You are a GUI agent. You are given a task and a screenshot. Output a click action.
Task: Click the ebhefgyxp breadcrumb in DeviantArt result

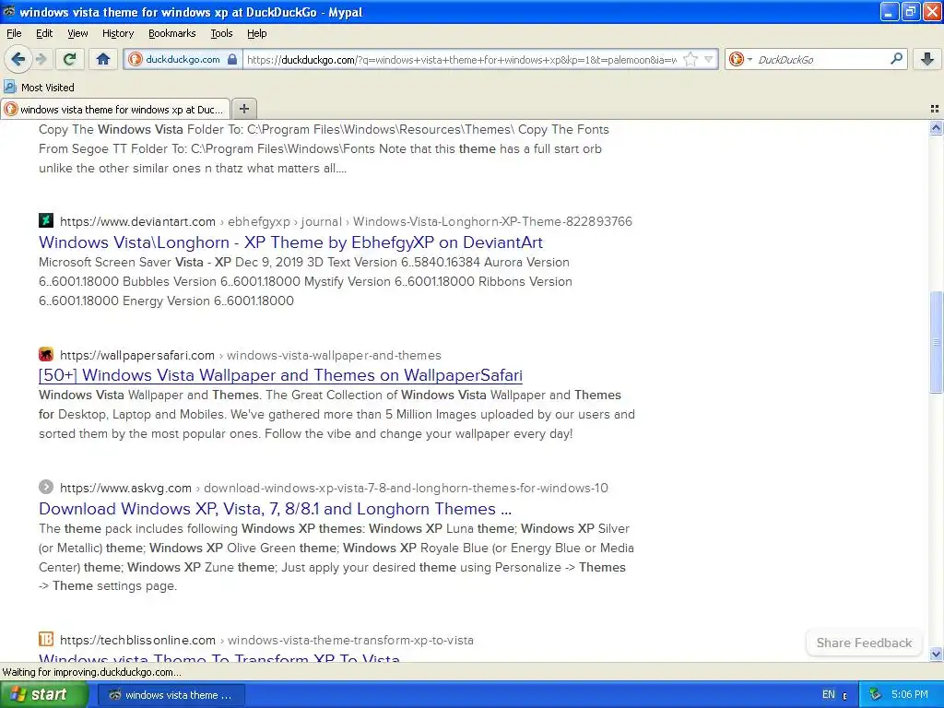(259, 221)
